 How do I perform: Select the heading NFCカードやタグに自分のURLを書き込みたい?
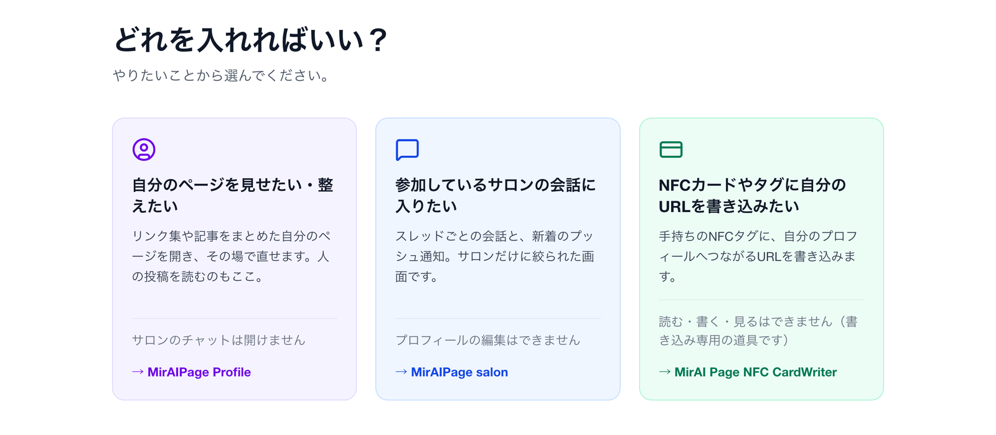pyautogui.click(x=752, y=195)
